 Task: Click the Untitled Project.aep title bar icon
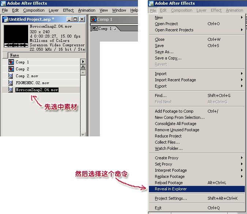coord(6,19)
